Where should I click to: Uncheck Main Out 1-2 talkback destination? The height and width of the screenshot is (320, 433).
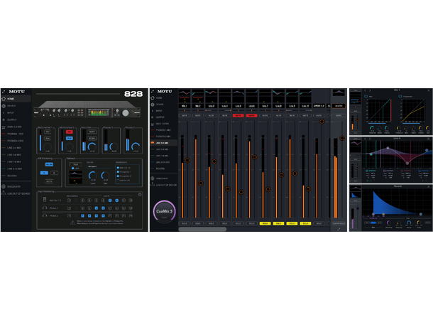tap(119, 168)
